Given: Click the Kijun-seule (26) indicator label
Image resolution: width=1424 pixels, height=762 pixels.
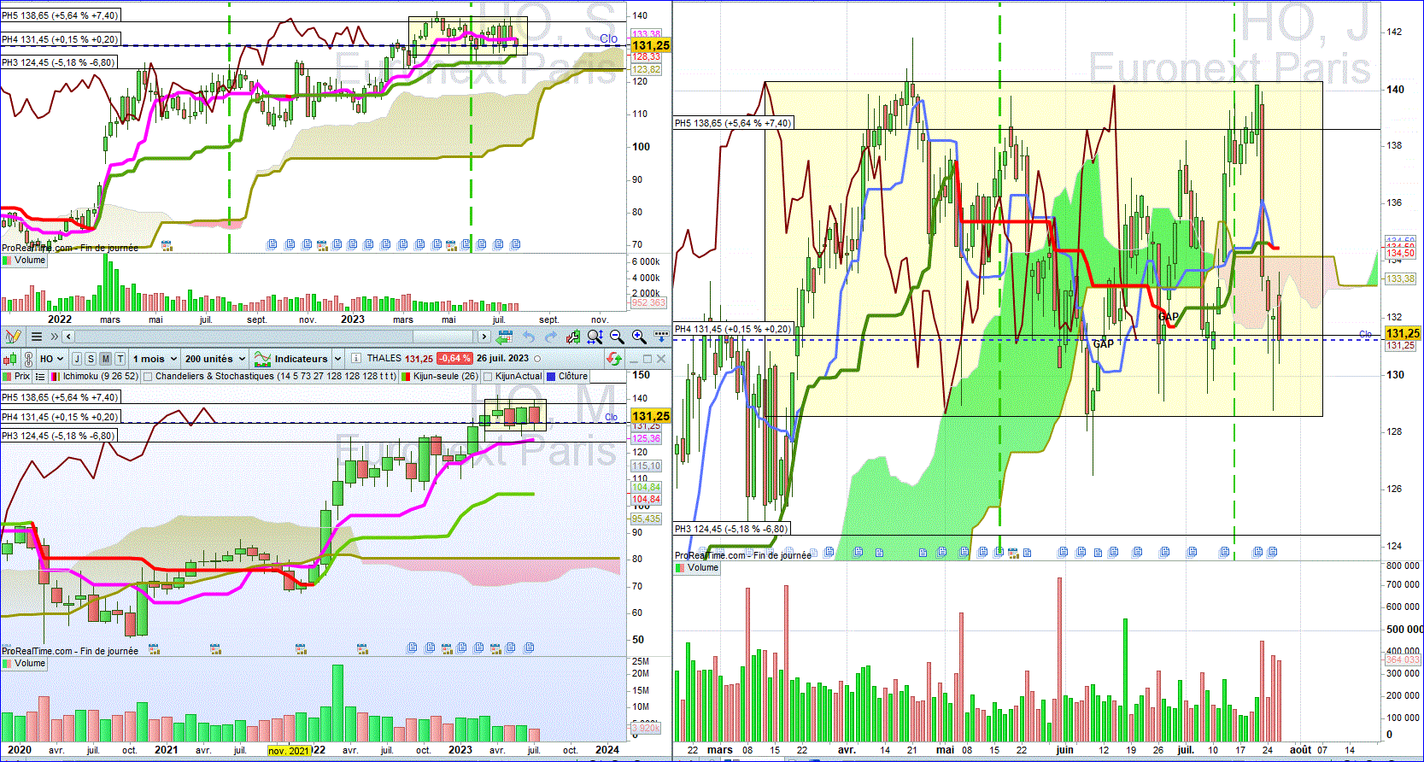Looking at the screenshot, I should point(446,376).
